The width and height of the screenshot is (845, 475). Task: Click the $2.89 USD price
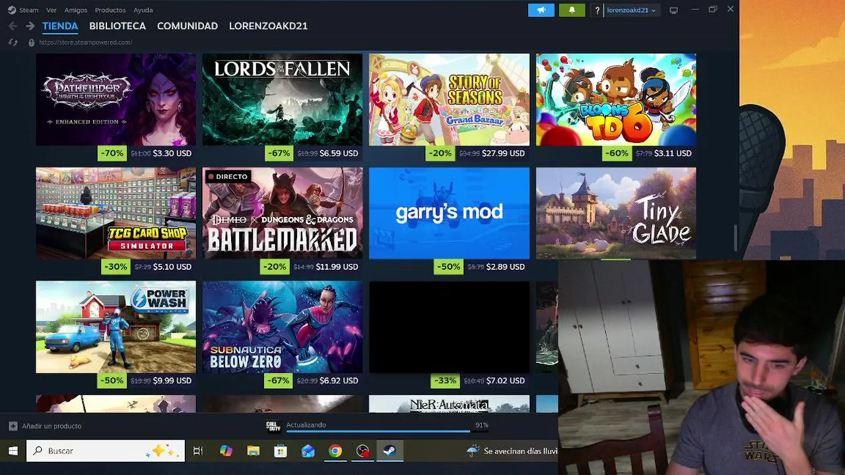506,267
